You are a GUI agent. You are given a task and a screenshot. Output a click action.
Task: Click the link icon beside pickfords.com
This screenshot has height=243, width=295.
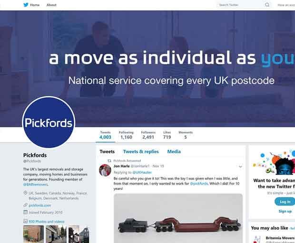pos(25,205)
